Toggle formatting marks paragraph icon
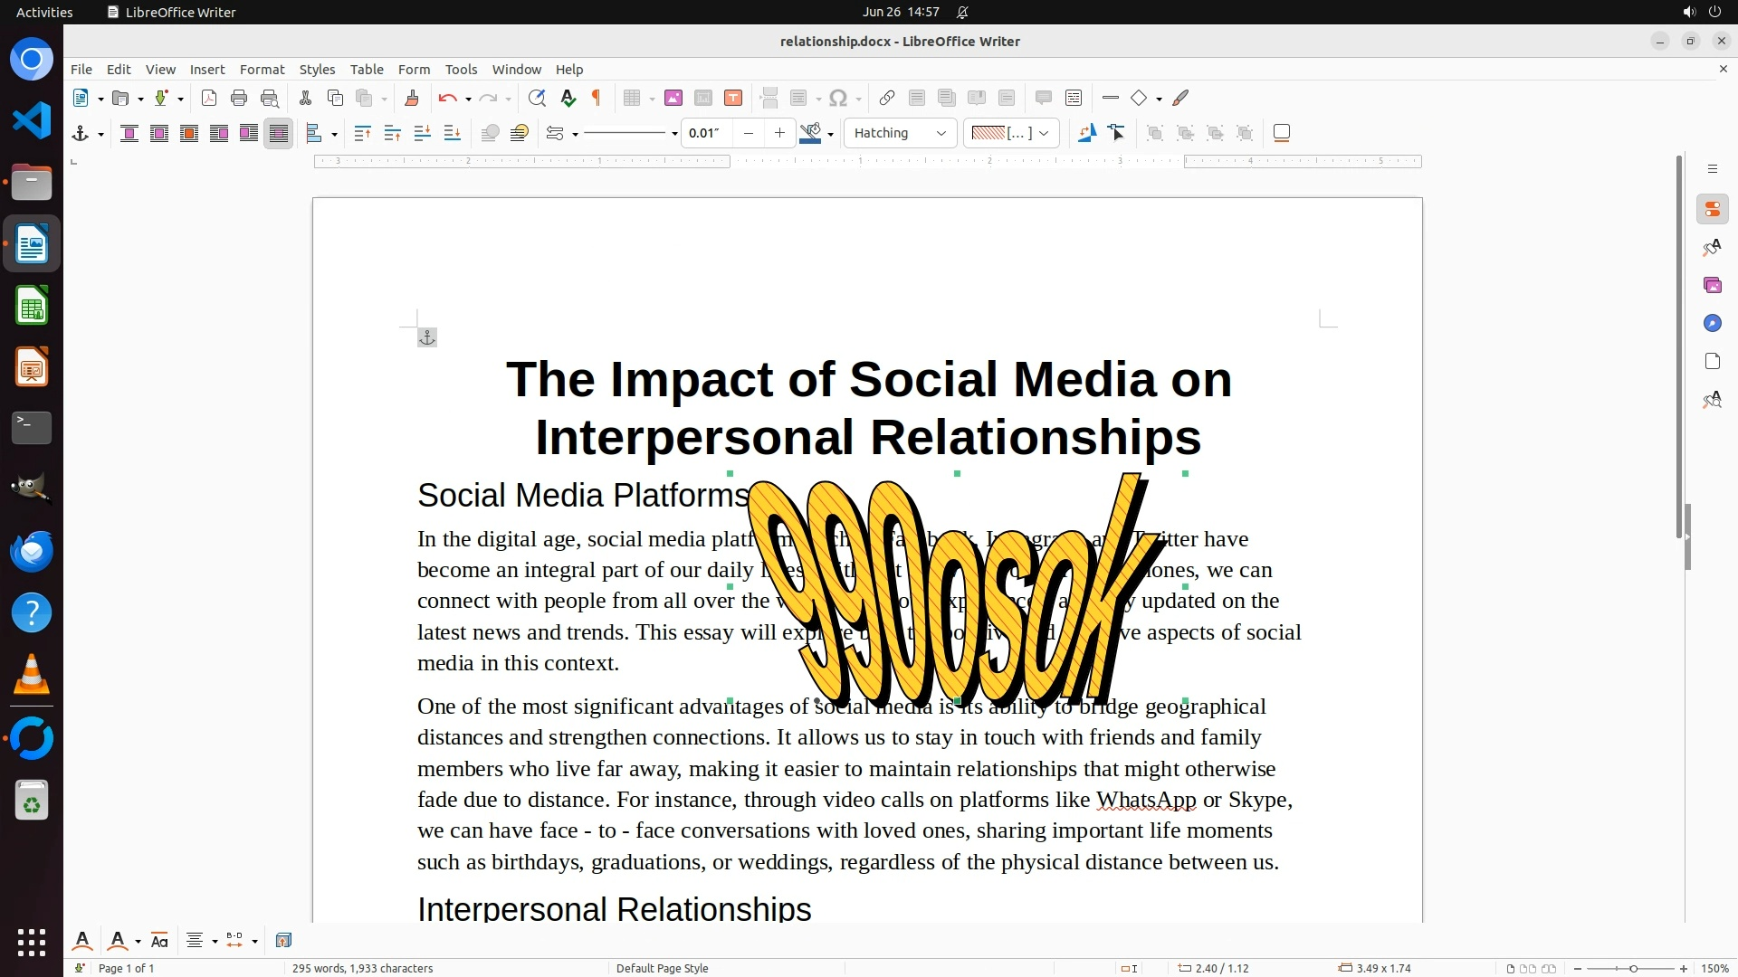 597,99
